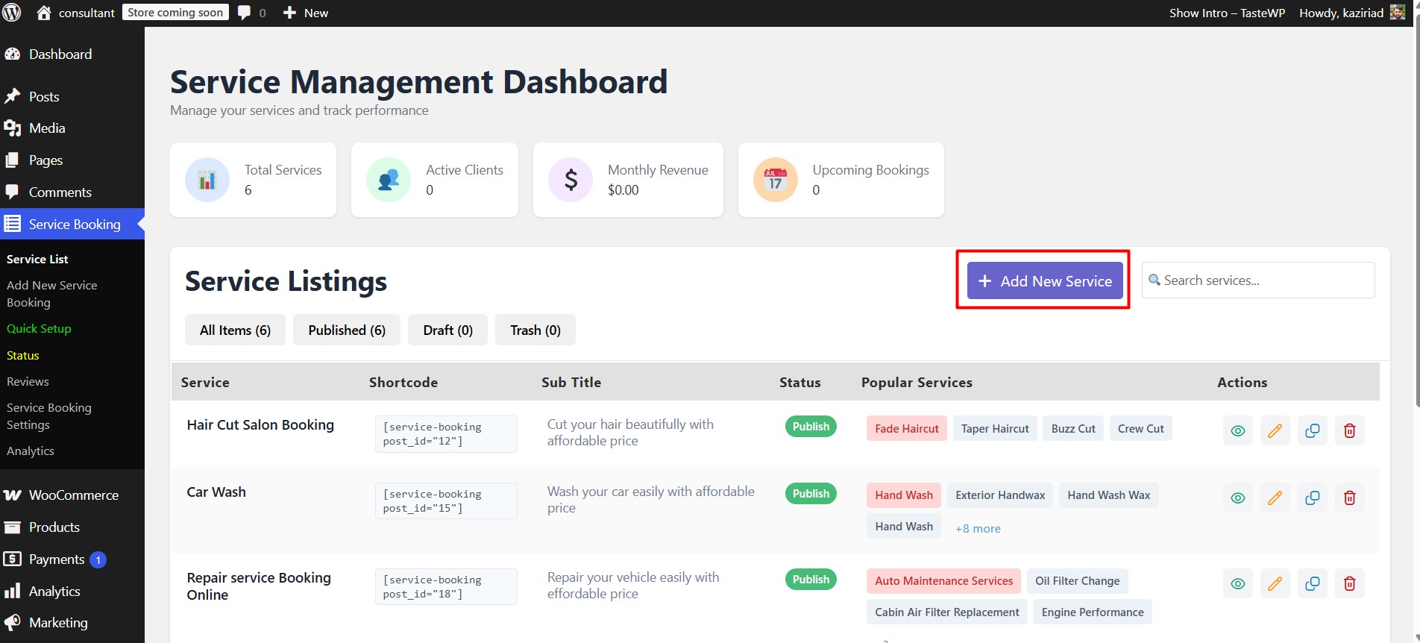Duplicate the Hair Cut Salon Booking service
1420x643 pixels.
(1312, 430)
